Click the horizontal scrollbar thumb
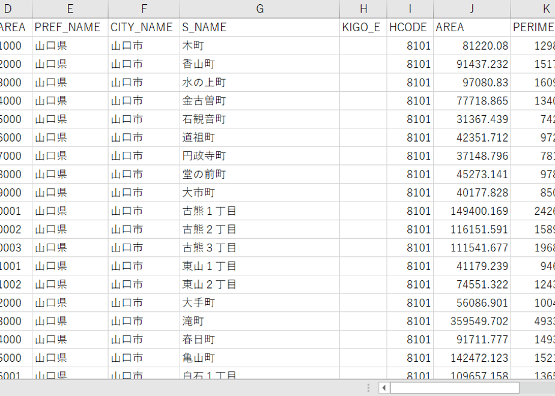Screen dimensions: 555x396 pos(455,388)
